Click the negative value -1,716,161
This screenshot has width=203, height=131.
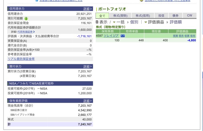click(x=84, y=36)
